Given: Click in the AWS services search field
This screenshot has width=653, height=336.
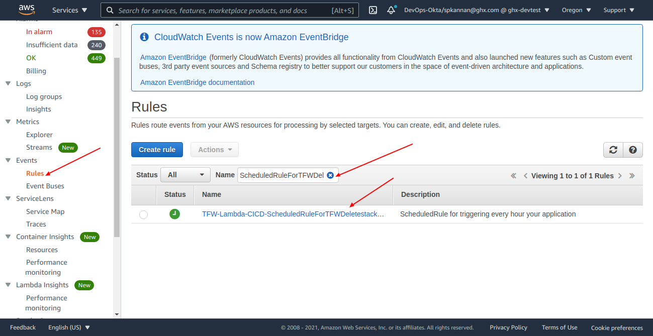Looking at the screenshot, I should pos(230,10).
